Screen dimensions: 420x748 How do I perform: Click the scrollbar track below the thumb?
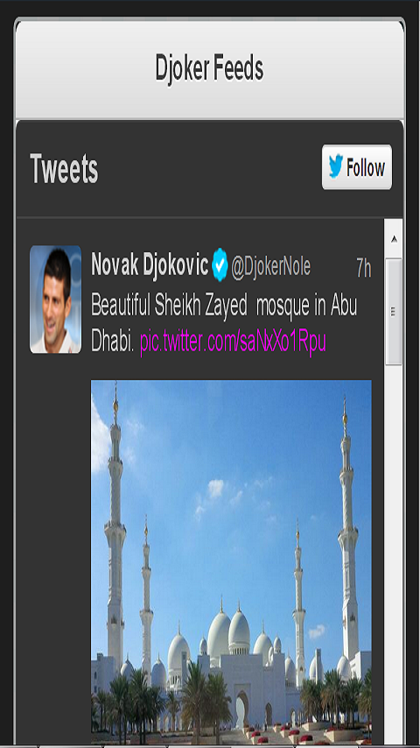pos(394,548)
